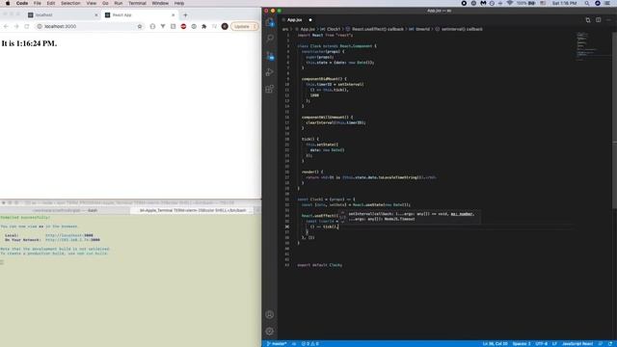Open the On Your Network URL in Terminal
Viewport: 617px width, 347px height.
(72, 240)
